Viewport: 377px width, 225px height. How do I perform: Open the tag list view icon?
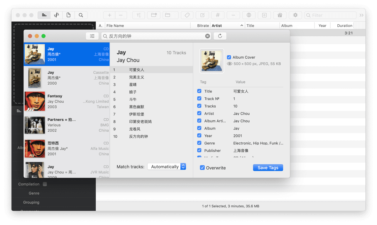click(44, 15)
